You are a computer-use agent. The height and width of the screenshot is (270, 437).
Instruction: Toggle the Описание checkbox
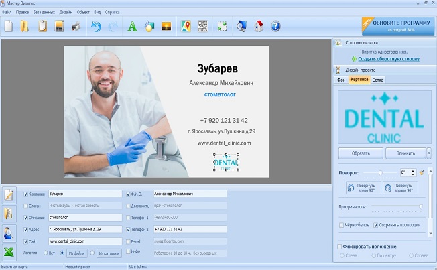26,218
